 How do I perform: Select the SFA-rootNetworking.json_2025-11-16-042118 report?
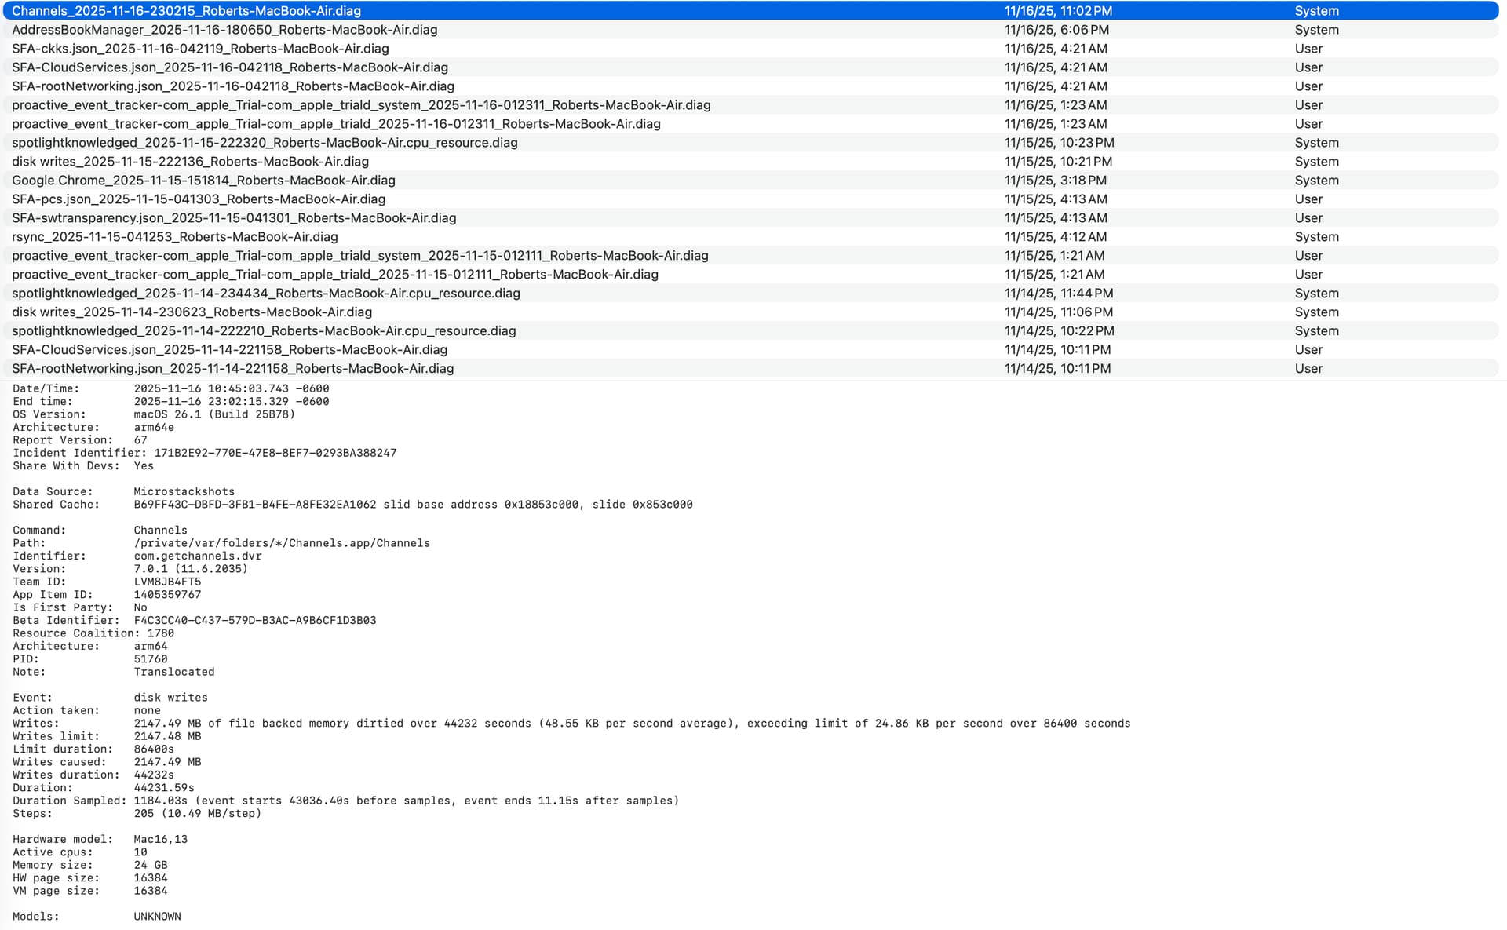(x=233, y=86)
